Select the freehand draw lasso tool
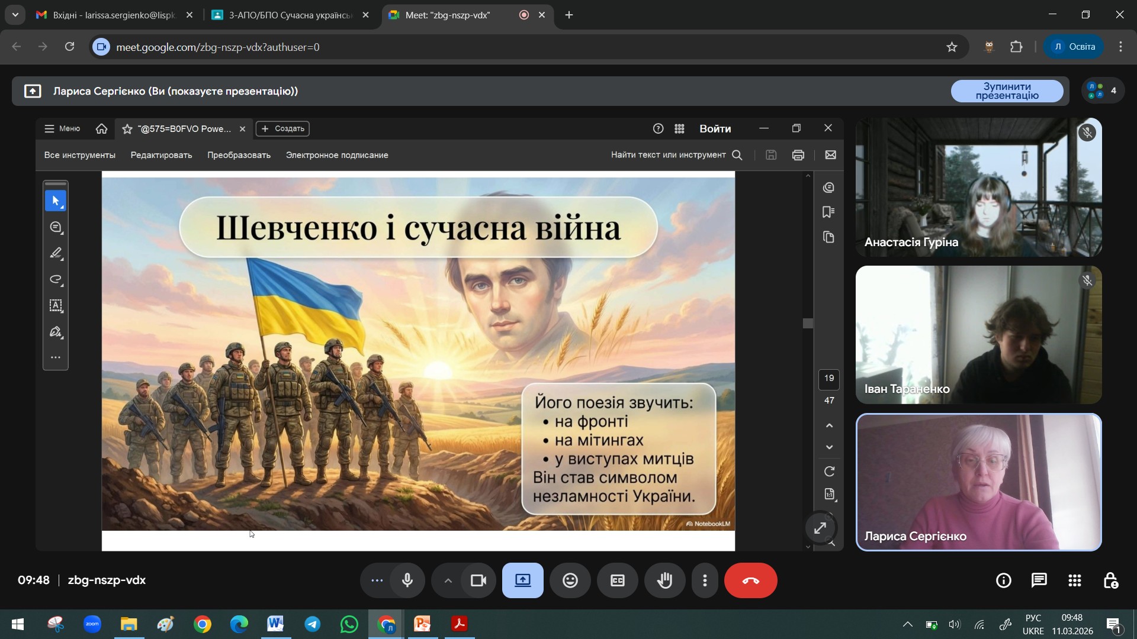Image resolution: width=1137 pixels, height=639 pixels. tap(56, 279)
